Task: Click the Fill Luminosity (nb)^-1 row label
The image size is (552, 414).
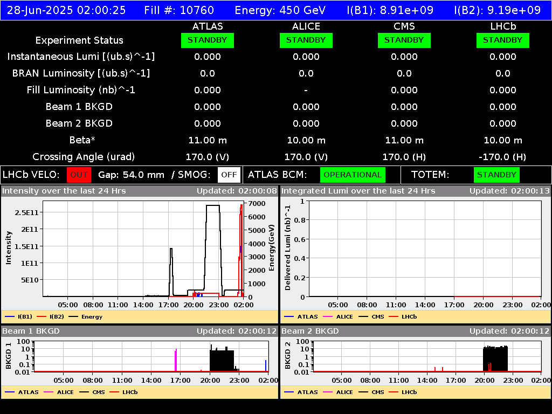Action: coord(81,90)
